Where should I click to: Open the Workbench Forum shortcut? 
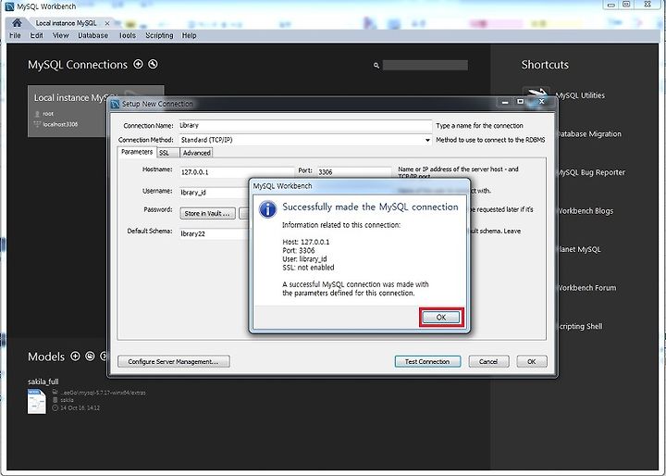click(586, 288)
